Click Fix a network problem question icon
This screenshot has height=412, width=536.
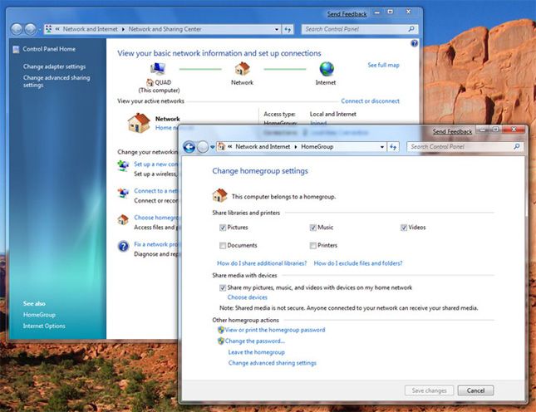123,246
